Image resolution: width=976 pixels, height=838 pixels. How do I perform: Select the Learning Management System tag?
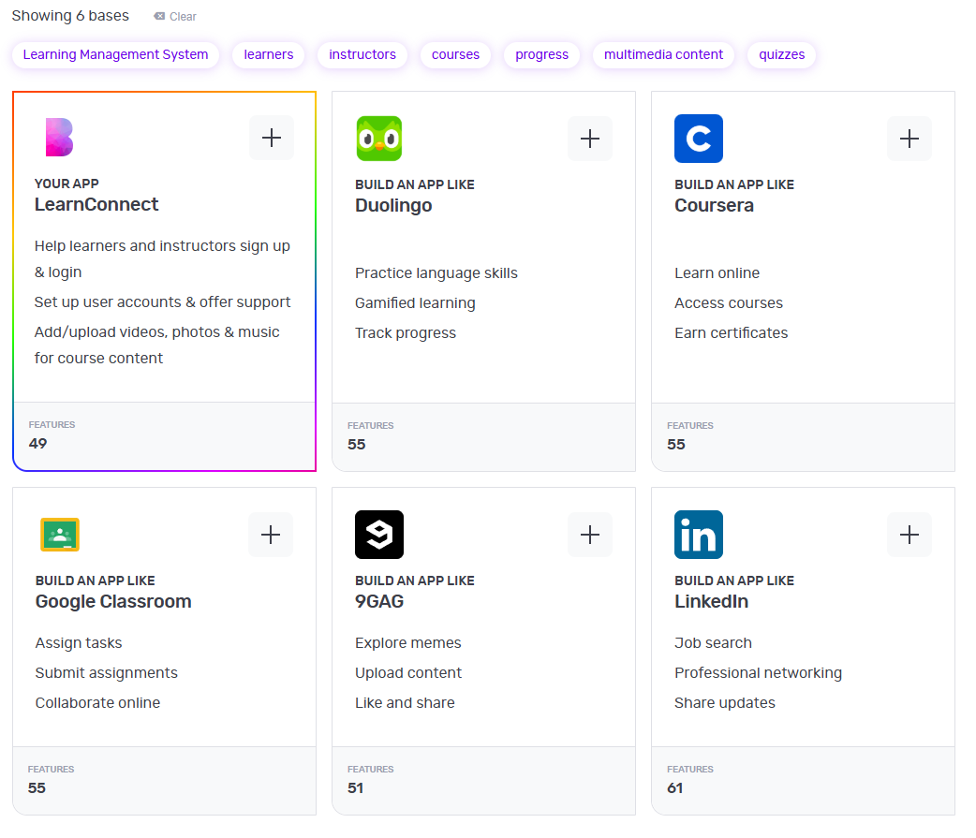[116, 54]
